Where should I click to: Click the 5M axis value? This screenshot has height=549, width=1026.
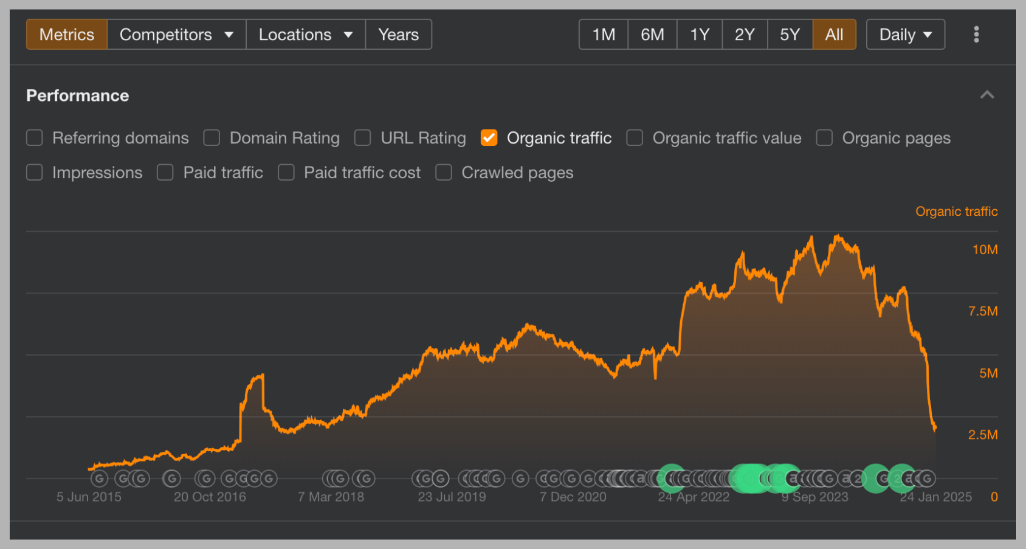(x=988, y=373)
